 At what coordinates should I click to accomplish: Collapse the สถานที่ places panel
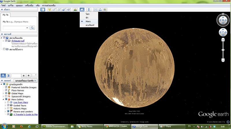tap(2, 34)
